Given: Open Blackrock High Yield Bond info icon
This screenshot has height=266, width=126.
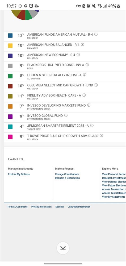Looking at the screenshot, I should (87, 65).
